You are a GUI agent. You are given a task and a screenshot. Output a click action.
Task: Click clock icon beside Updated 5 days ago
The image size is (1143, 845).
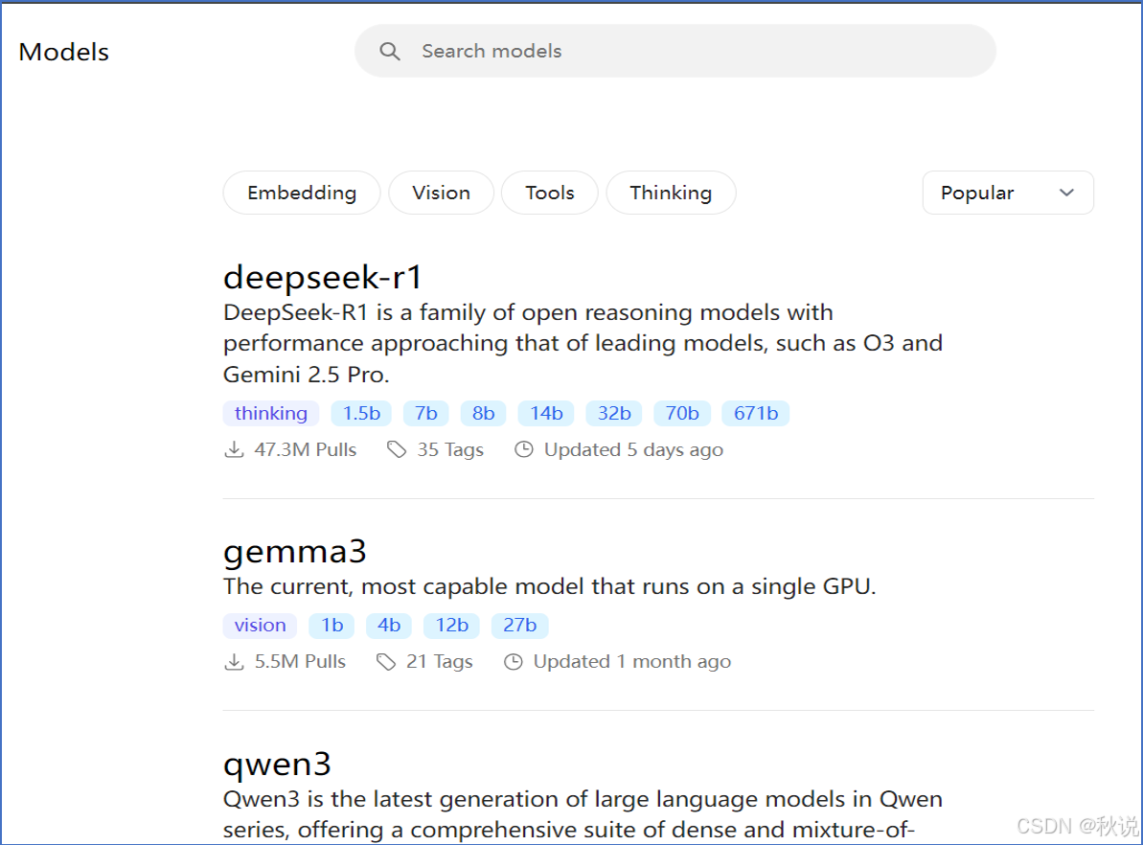click(523, 450)
